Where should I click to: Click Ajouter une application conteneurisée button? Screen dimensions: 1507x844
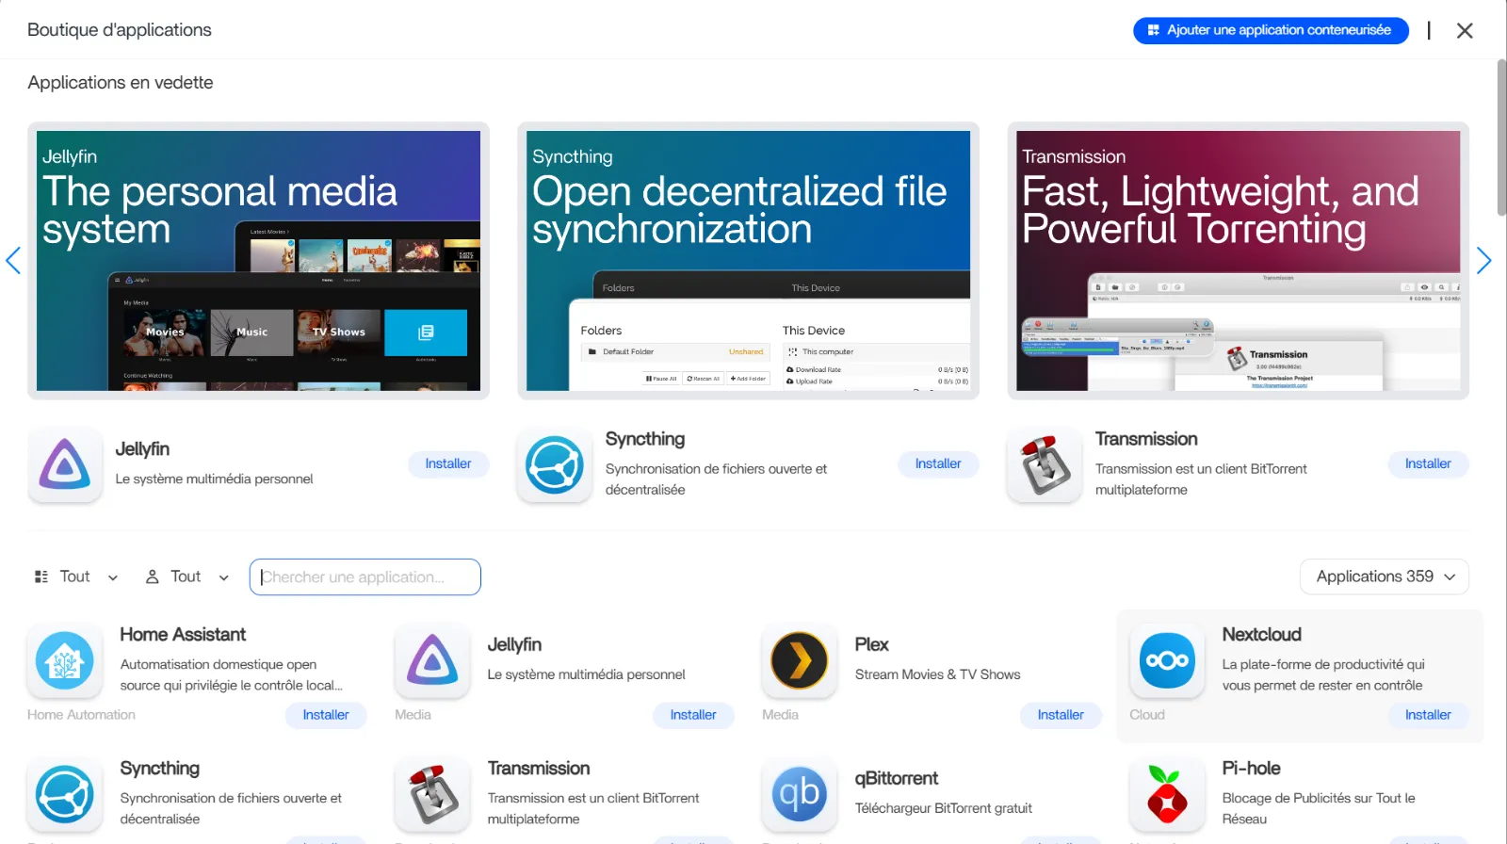click(1270, 30)
